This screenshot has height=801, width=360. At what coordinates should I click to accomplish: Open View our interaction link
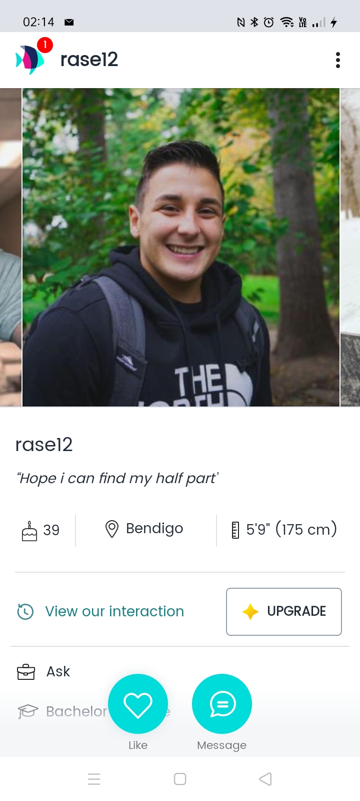point(114,611)
